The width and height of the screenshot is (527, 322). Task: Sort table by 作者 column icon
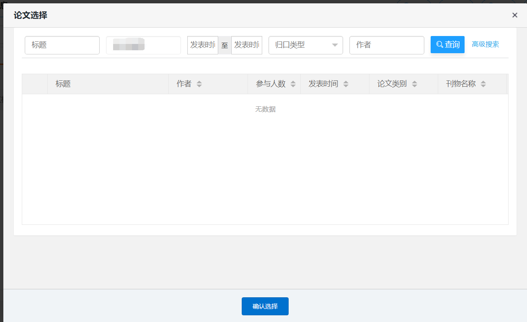point(199,84)
